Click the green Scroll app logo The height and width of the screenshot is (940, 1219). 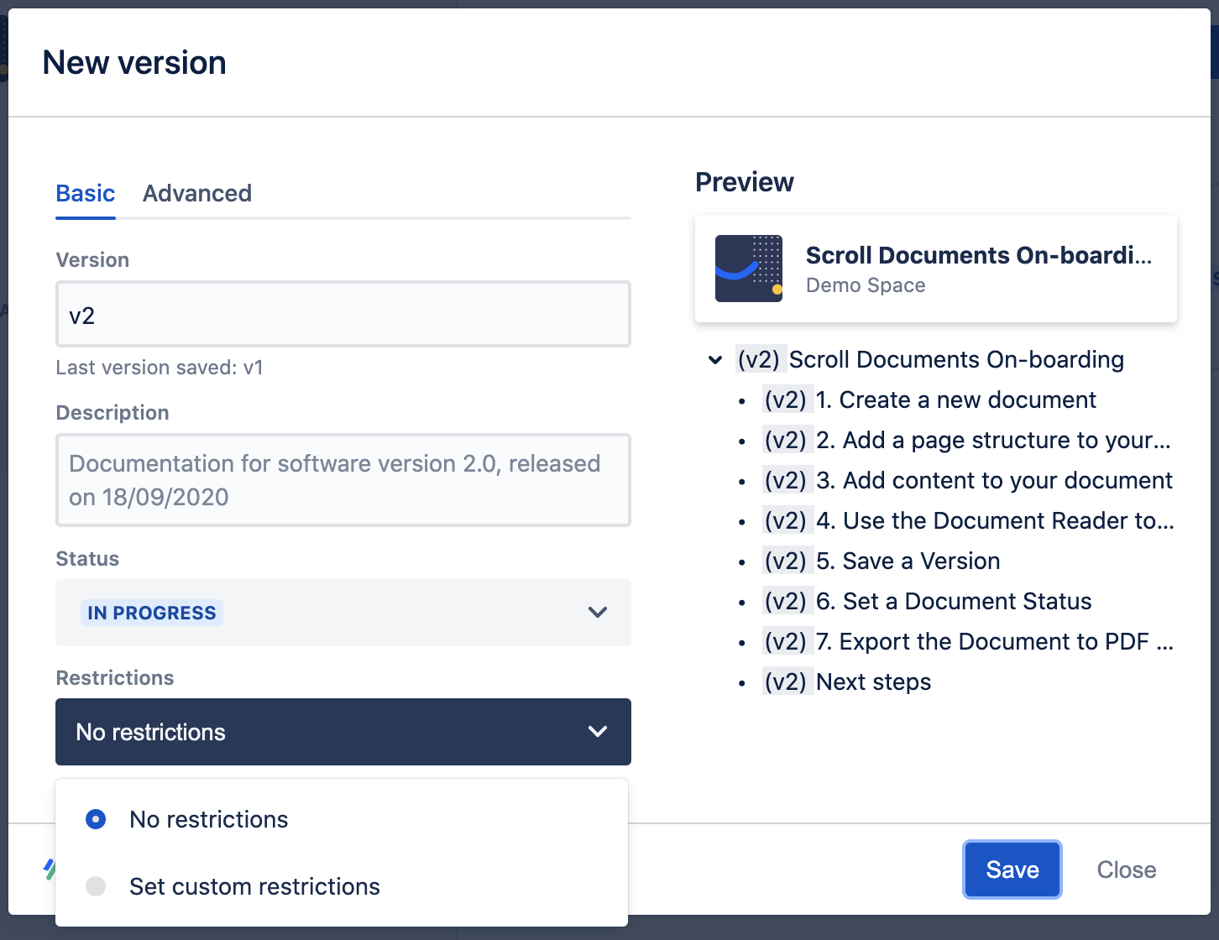[50, 870]
